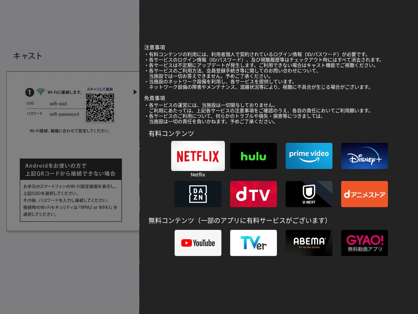Click the green Wi-Fi signal icon
Image resolution: width=418 pixels, height=314 pixels.
(41, 92)
